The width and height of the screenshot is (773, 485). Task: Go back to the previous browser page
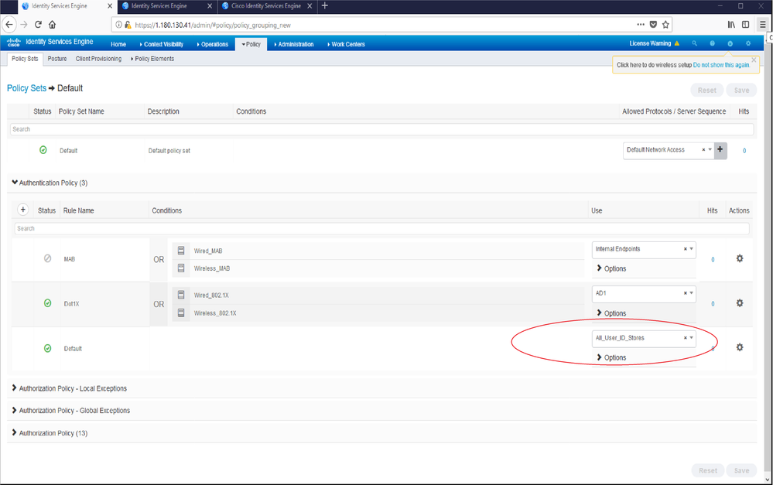tap(9, 24)
